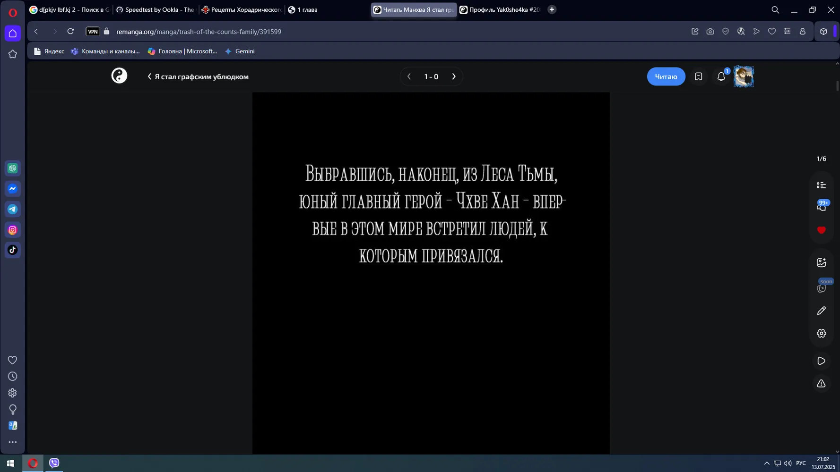Bookmark this chapter icon
The width and height of the screenshot is (840, 472).
[698, 76]
